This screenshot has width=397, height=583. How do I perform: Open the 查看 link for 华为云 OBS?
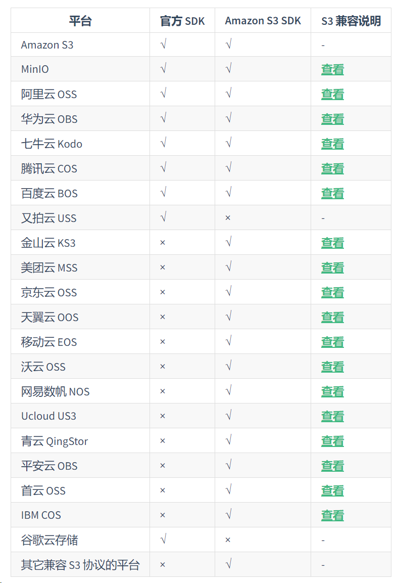(x=332, y=119)
